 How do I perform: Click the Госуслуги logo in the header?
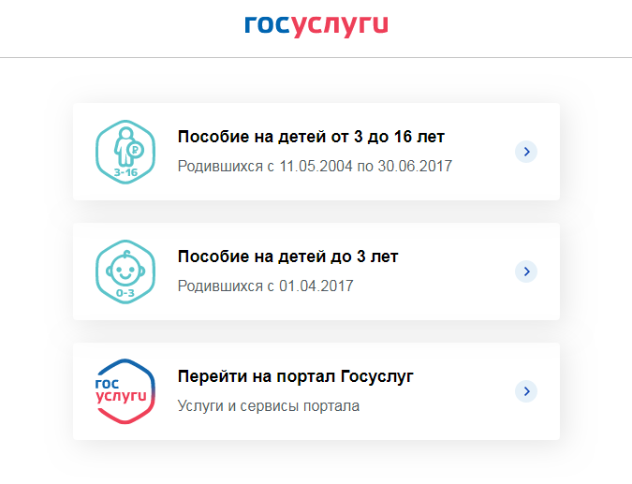[316, 26]
